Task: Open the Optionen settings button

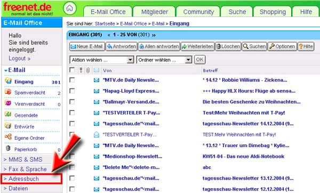Action: pyautogui.click(x=282, y=46)
